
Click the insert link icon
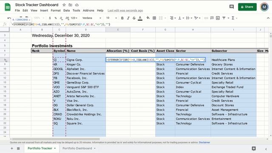pos(206,18)
